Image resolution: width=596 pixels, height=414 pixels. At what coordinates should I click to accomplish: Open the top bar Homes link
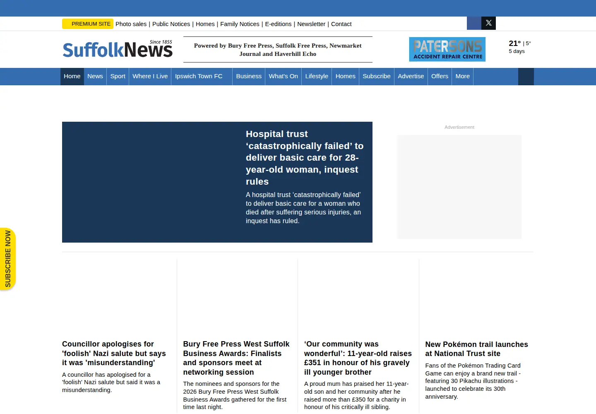(205, 24)
